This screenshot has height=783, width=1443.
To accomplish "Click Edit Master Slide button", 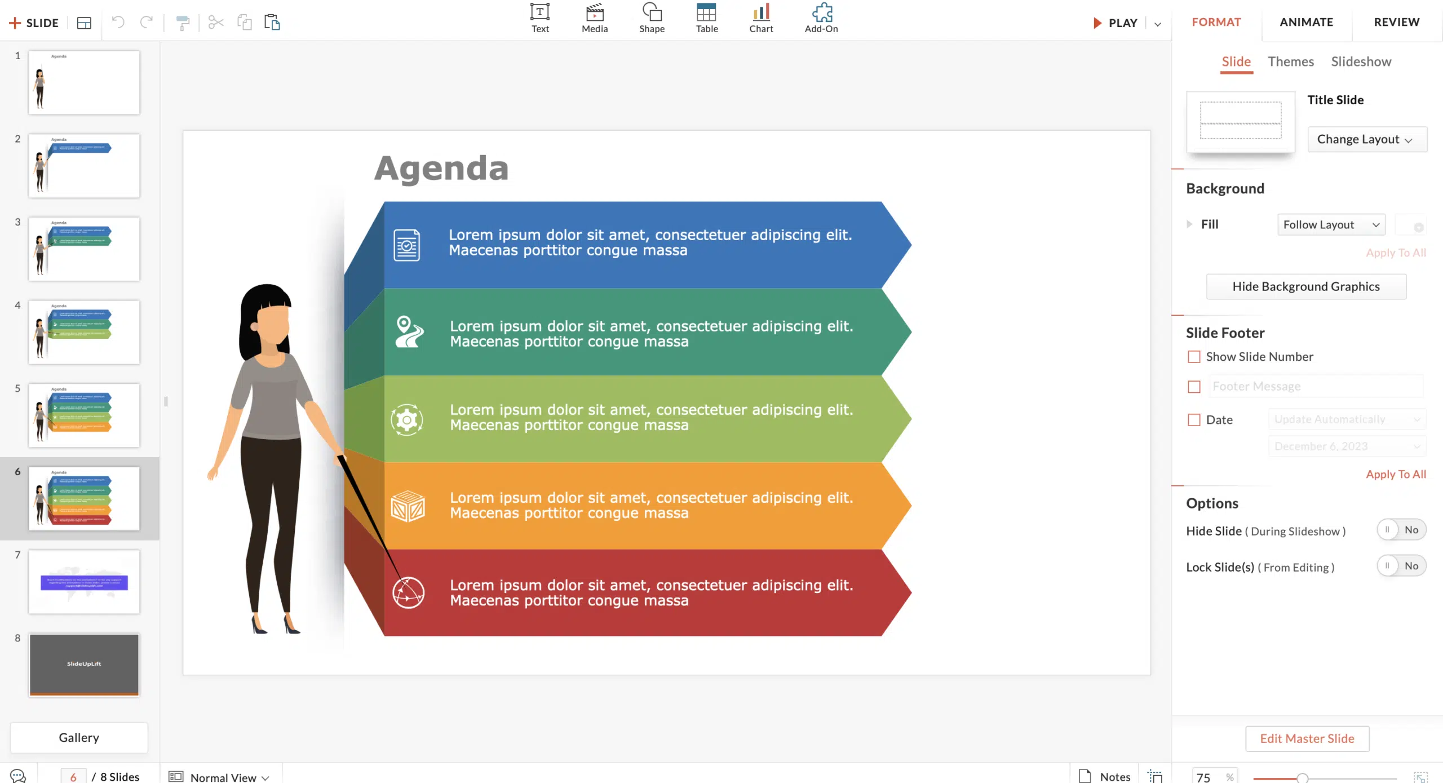I will 1307,738.
